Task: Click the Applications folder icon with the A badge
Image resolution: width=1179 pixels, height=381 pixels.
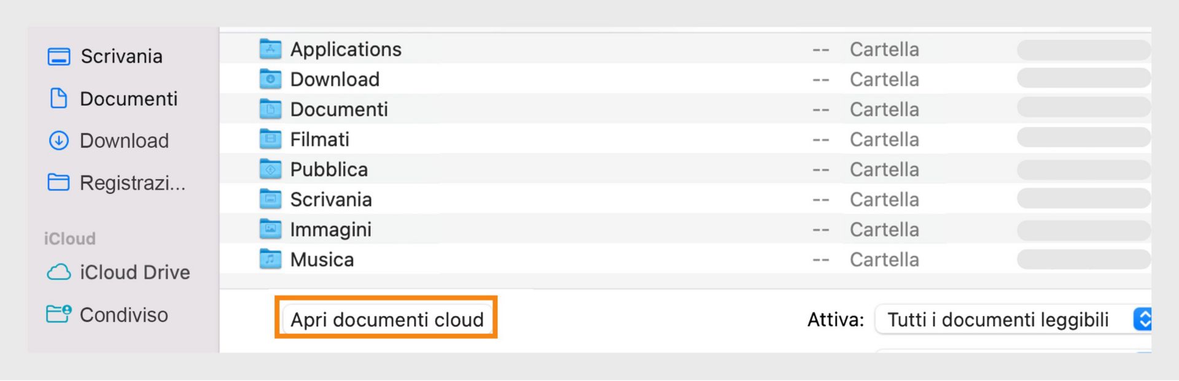Action: click(270, 48)
